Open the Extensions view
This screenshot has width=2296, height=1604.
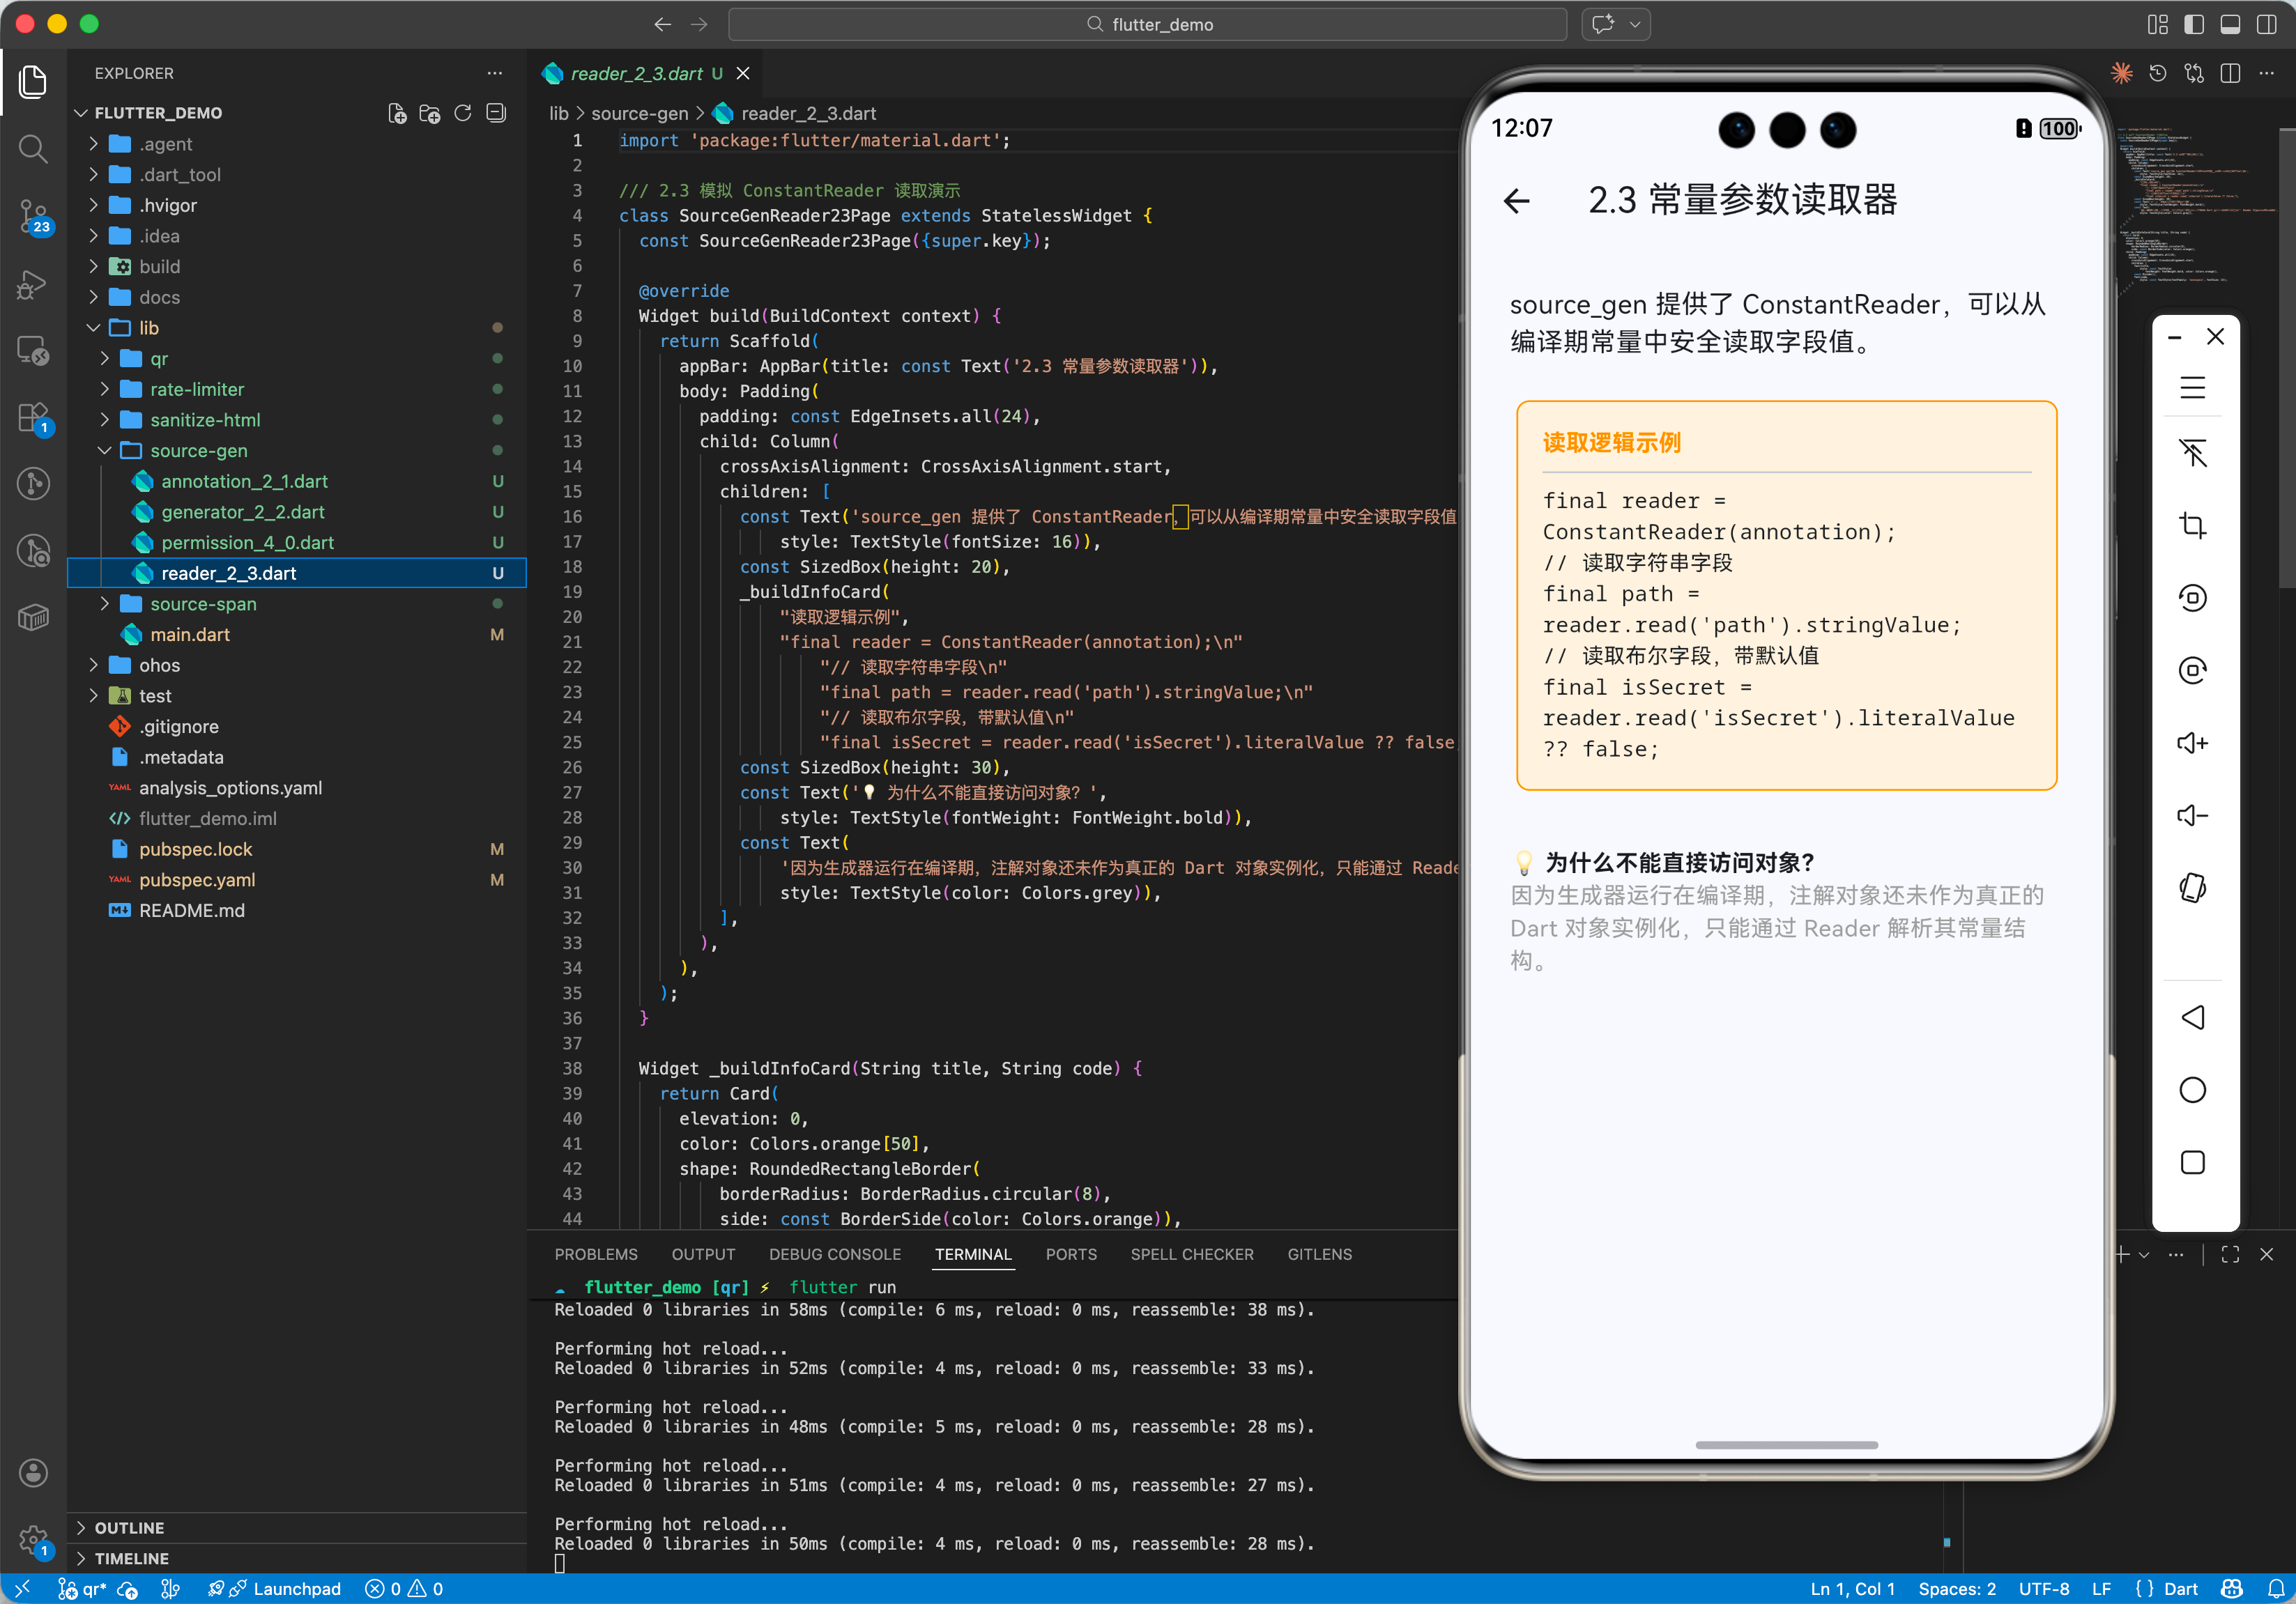click(x=33, y=417)
